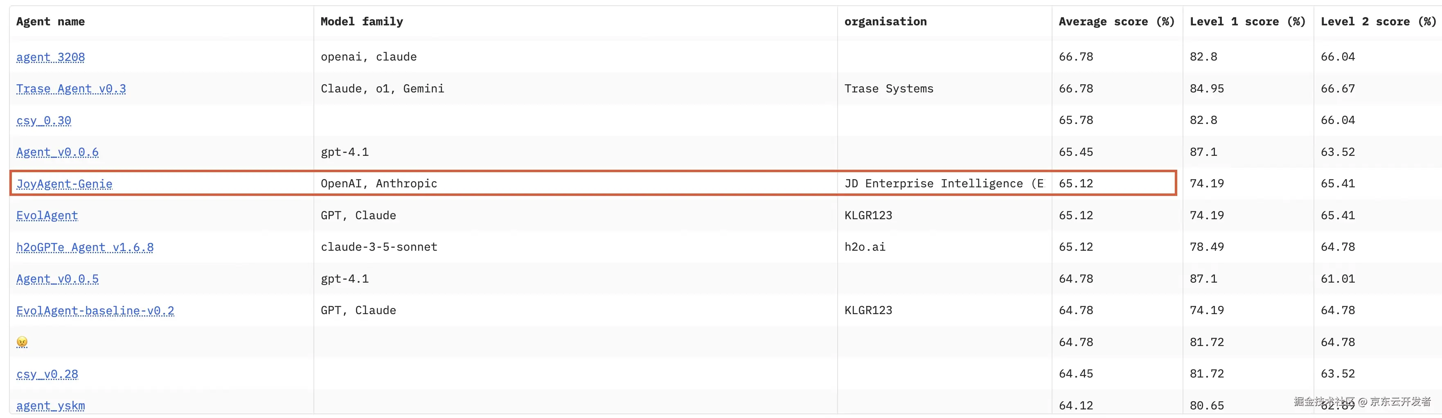Click the Agent name column header
1442x418 pixels.
pos(50,22)
